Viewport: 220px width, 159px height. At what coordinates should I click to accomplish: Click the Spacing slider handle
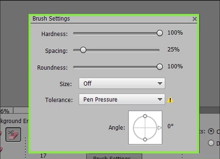[x=83, y=50]
